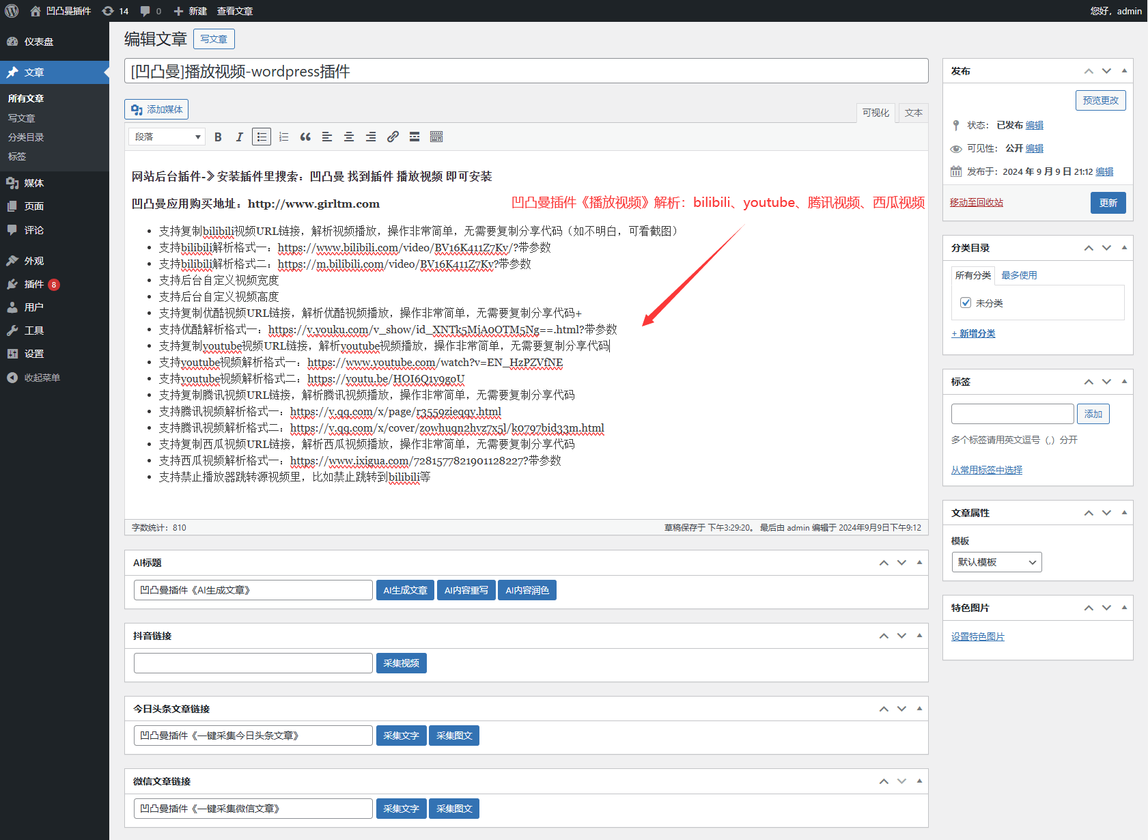Open the template (默认模板) dropdown
The image size is (1148, 840).
click(x=996, y=562)
